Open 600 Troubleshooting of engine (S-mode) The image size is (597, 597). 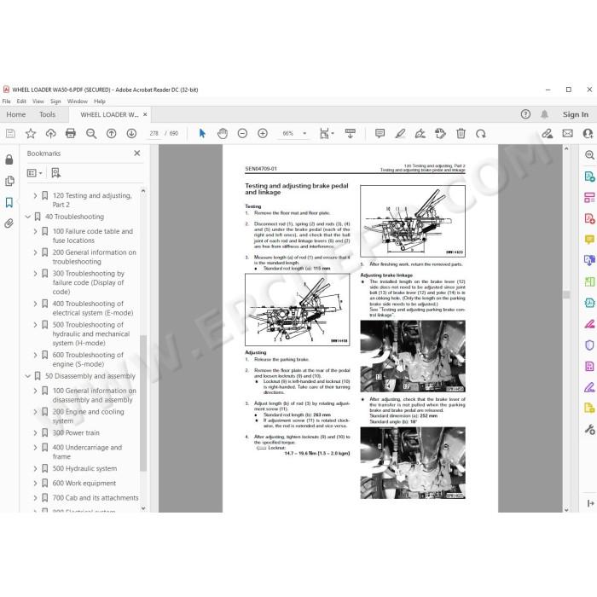click(88, 359)
